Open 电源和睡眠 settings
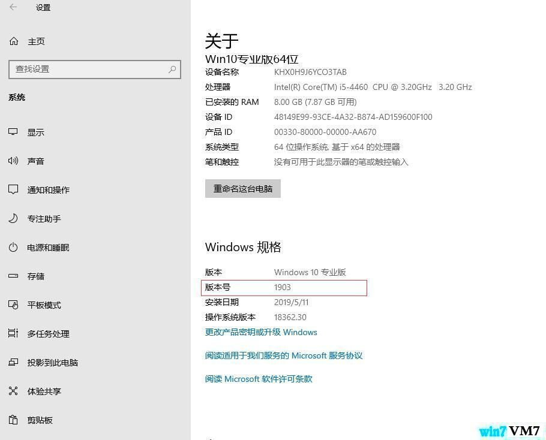Viewport: 546px width, 440px height. [49, 248]
